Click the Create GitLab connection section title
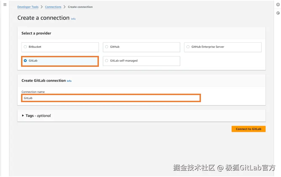Image resolution: width=281 pixels, height=177 pixels. pos(44,81)
